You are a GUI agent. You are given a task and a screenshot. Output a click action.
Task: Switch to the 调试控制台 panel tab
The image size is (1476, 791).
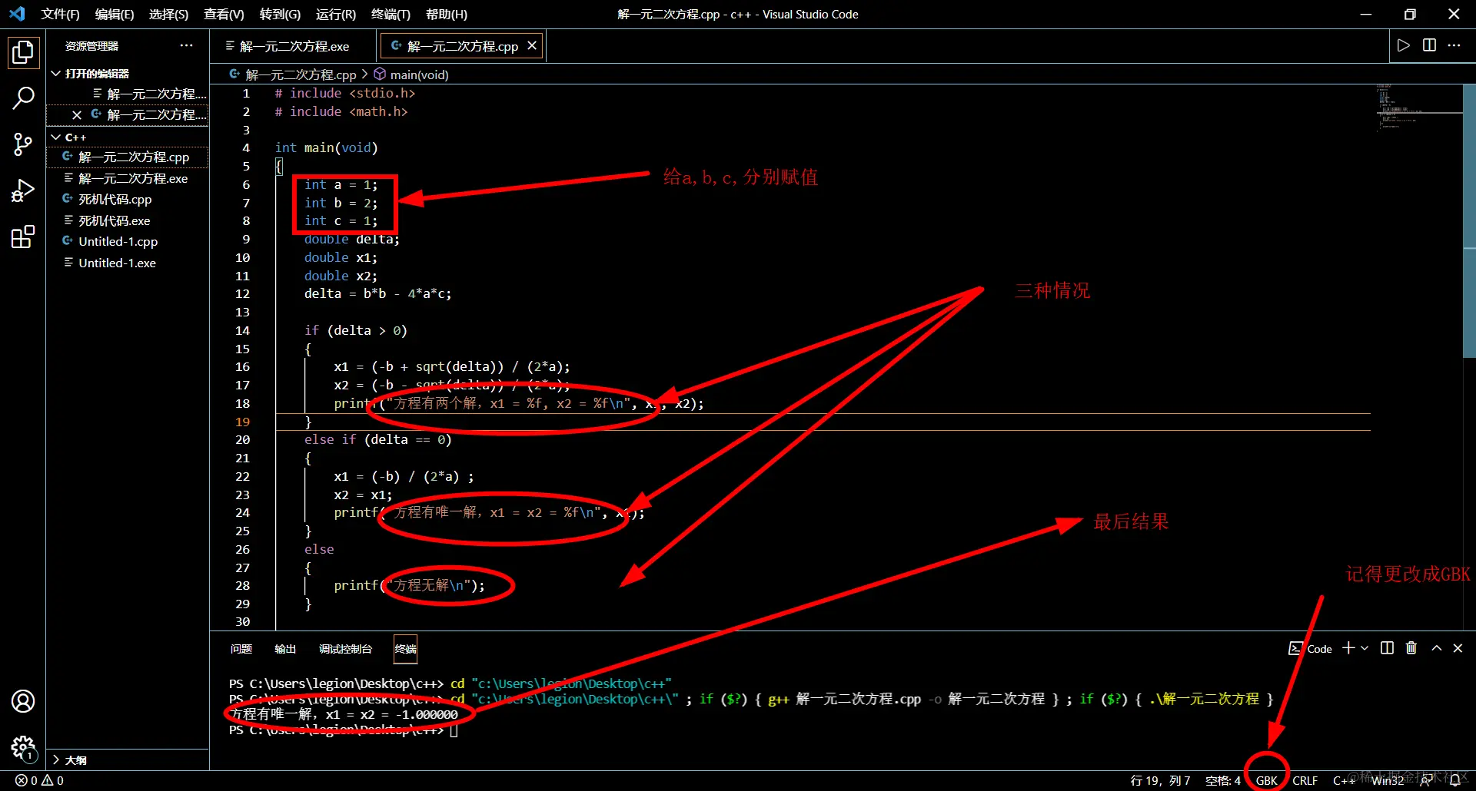(x=345, y=649)
